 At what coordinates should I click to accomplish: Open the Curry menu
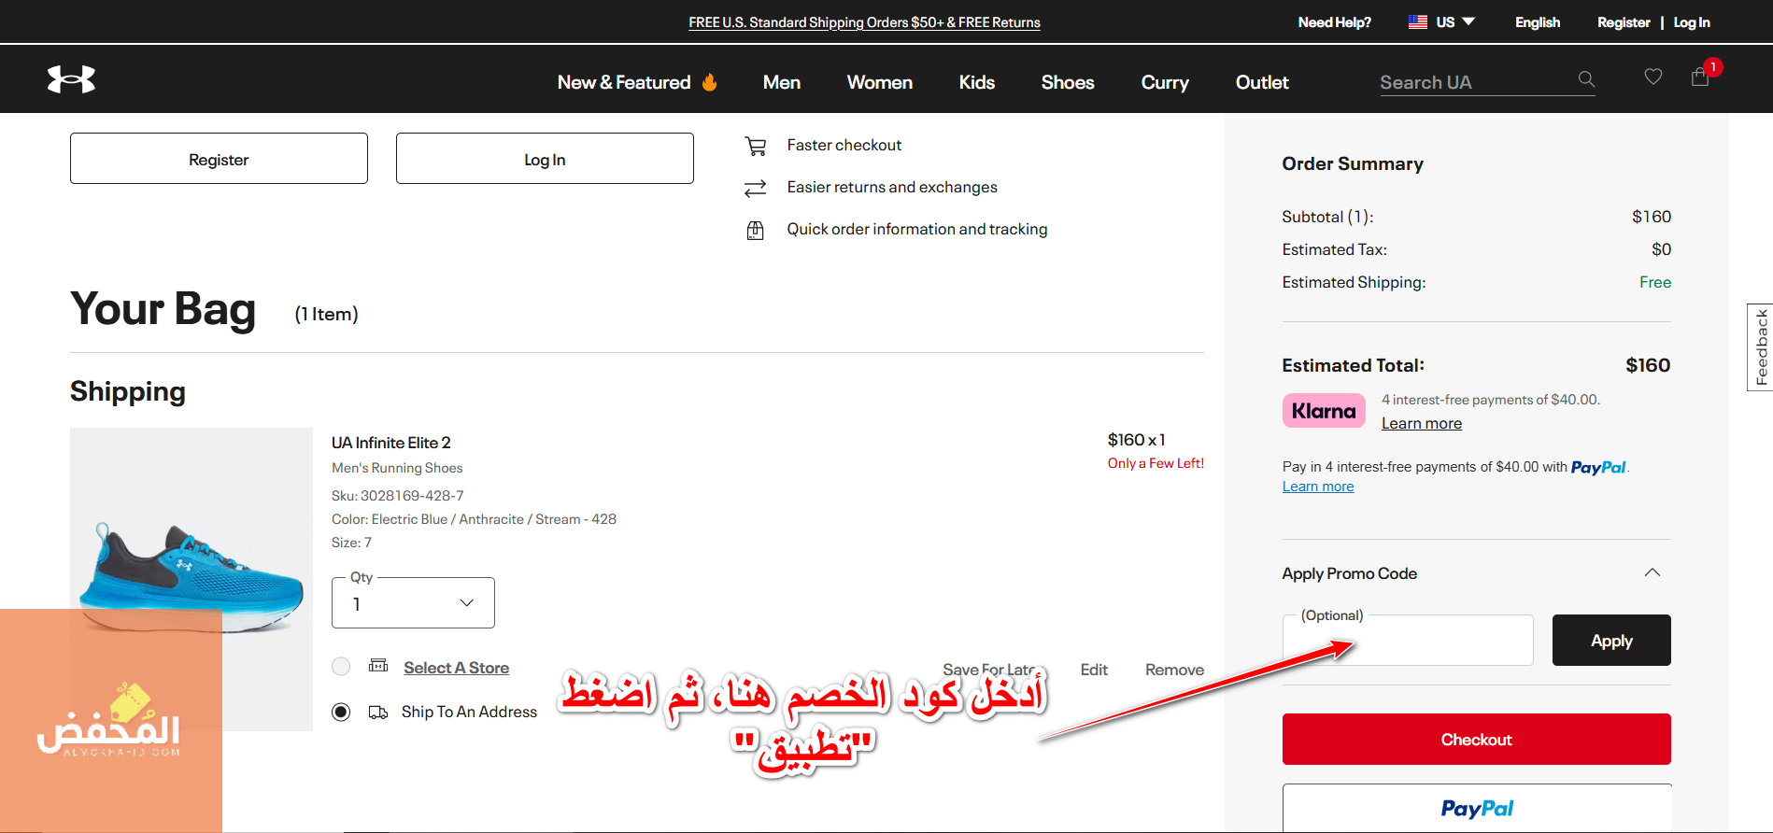click(1165, 82)
